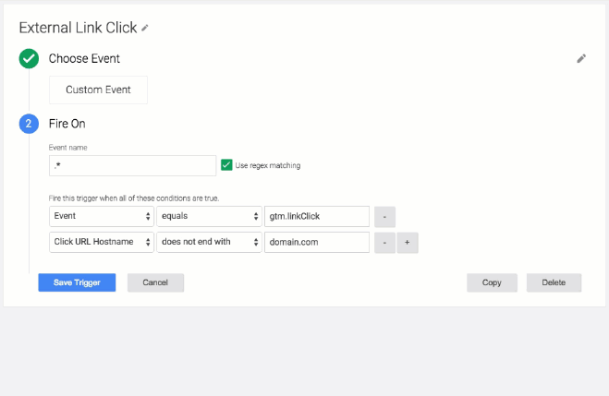Remove the Event equals condition row
609x396 pixels.
(384, 217)
